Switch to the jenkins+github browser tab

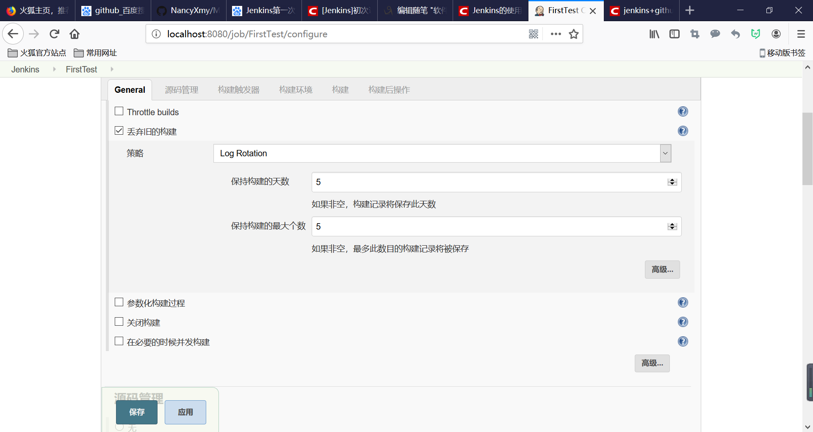click(642, 11)
